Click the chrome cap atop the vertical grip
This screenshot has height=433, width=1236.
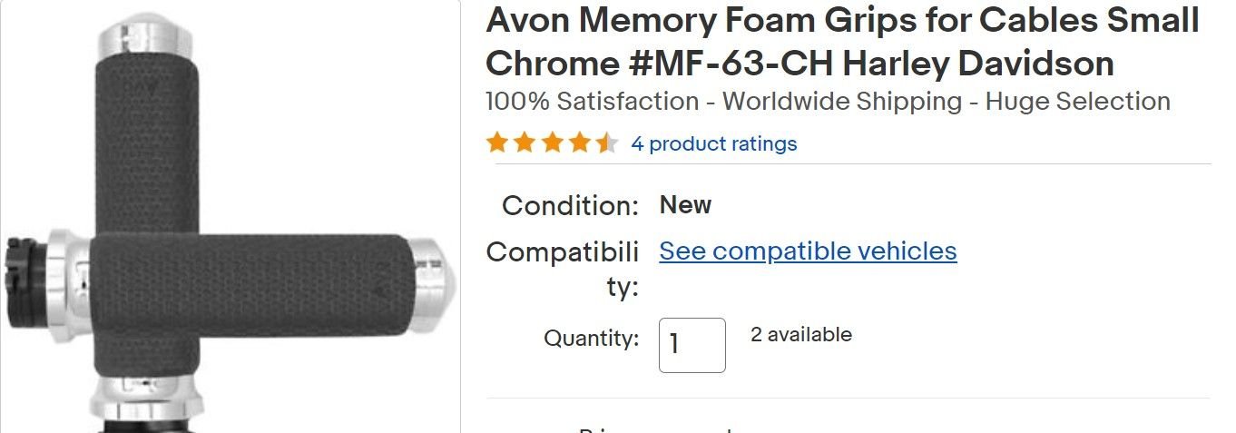(145, 36)
